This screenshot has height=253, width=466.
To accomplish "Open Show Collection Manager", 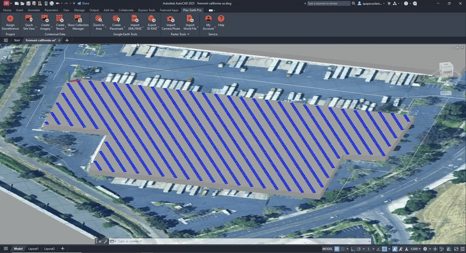I will pyautogui.click(x=78, y=22).
